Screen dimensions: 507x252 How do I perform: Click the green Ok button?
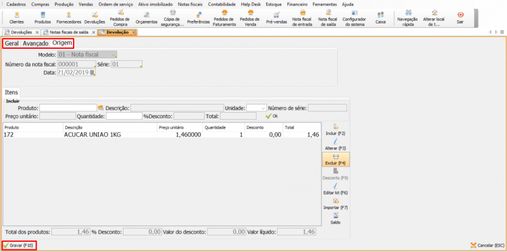272,116
